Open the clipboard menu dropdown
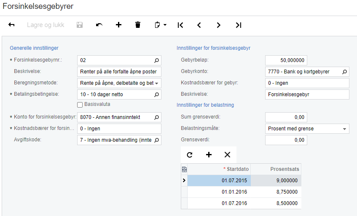This screenshot has height=216, width=357. click(x=161, y=25)
